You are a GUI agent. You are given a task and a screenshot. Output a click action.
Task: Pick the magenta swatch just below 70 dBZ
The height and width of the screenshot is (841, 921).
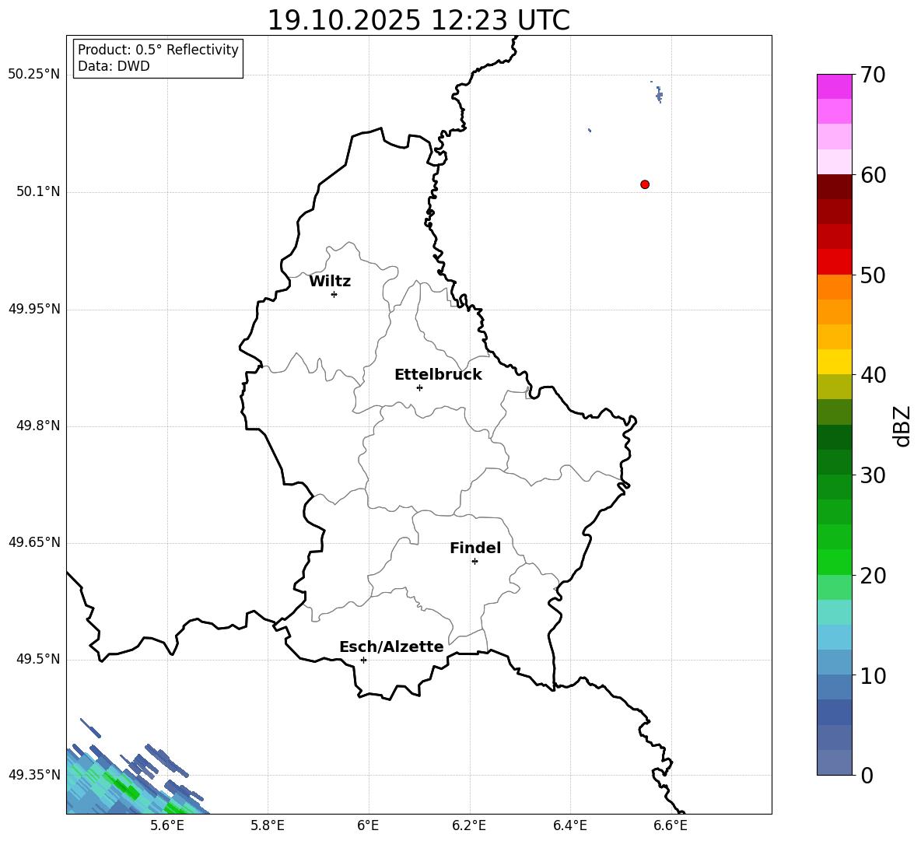[835, 87]
